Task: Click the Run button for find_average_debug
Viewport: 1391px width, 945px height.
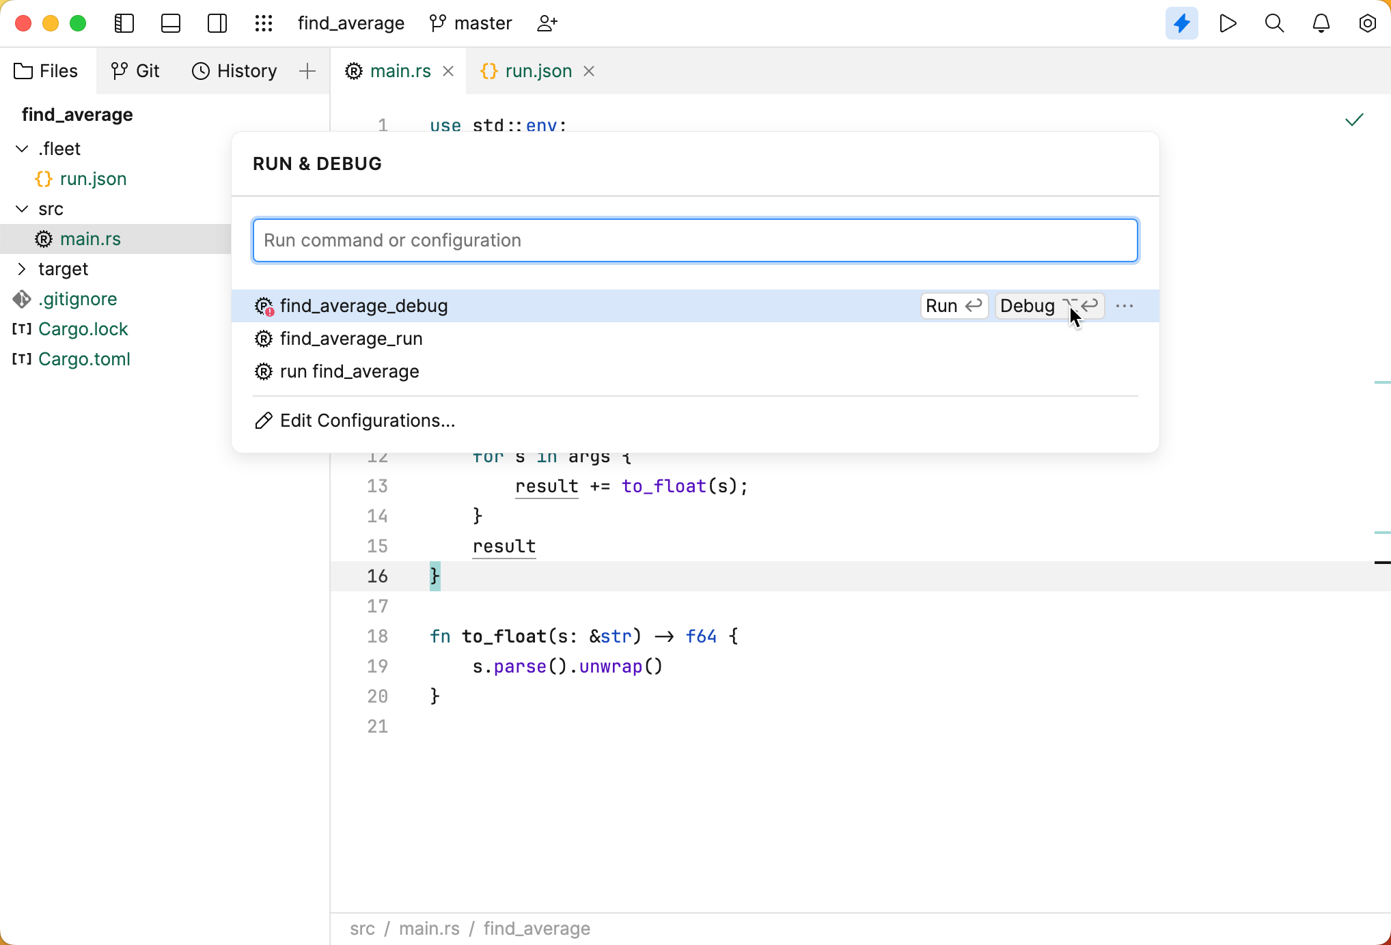Action: [950, 306]
